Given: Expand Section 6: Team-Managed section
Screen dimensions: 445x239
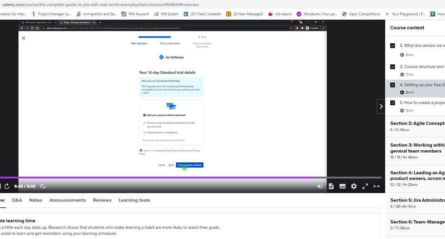Looking at the screenshot, I should (415, 225).
